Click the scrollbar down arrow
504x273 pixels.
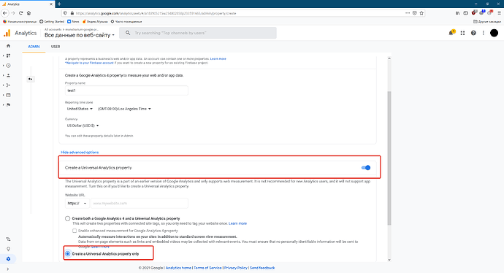(389, 260)
